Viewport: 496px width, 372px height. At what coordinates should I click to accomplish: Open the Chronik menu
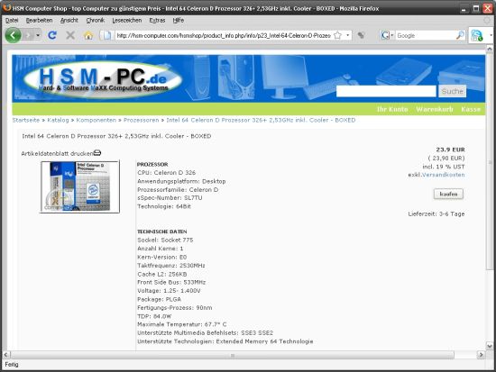[x=96, y=20]
